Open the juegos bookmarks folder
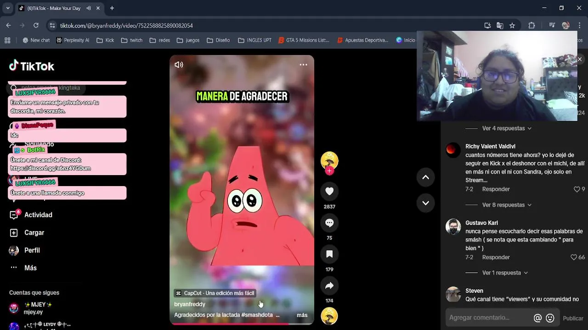 (x=188, y=40)
